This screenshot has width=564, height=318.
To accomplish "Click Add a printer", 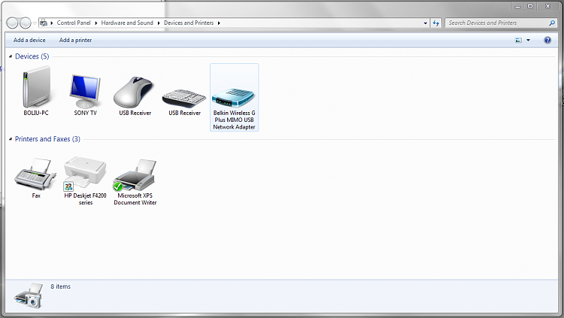I will 75,40.
